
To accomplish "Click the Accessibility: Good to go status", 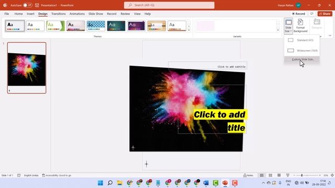I will click(x=57, y=175).
